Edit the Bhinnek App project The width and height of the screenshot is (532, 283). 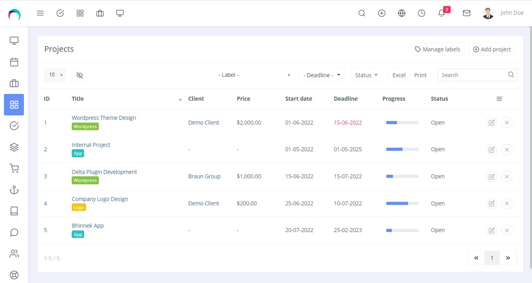click(492, 230)
